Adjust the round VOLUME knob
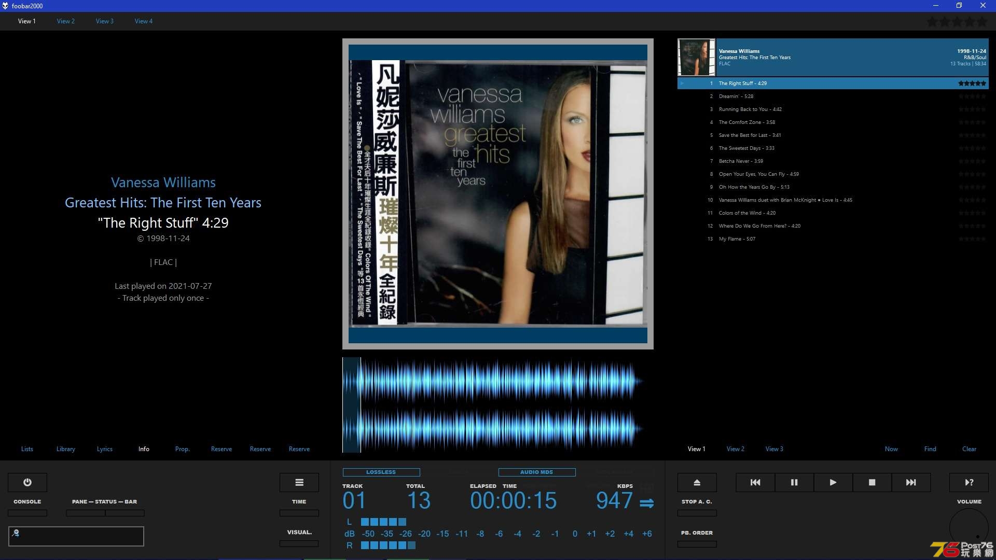The width and height of the screenshot is (996, 560). click(969, 528)
